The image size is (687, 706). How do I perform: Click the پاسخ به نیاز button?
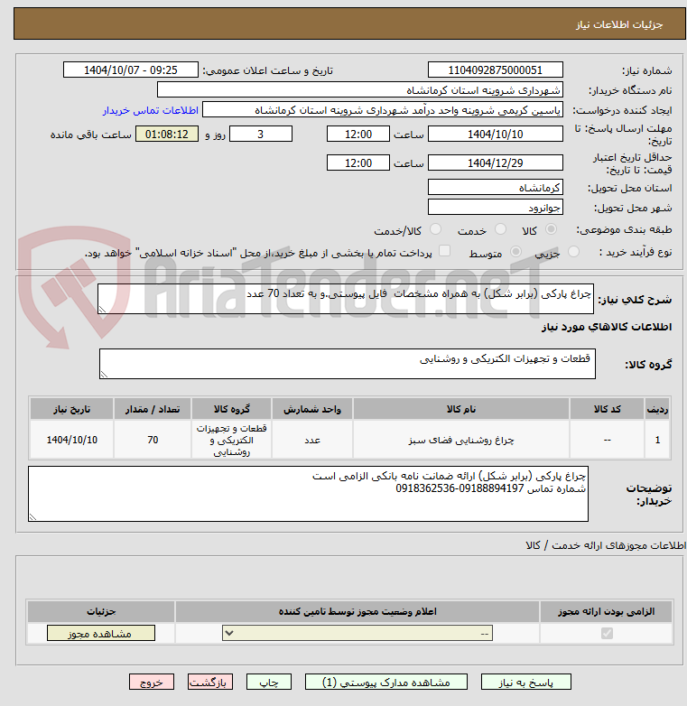click(x=525, y=683)
